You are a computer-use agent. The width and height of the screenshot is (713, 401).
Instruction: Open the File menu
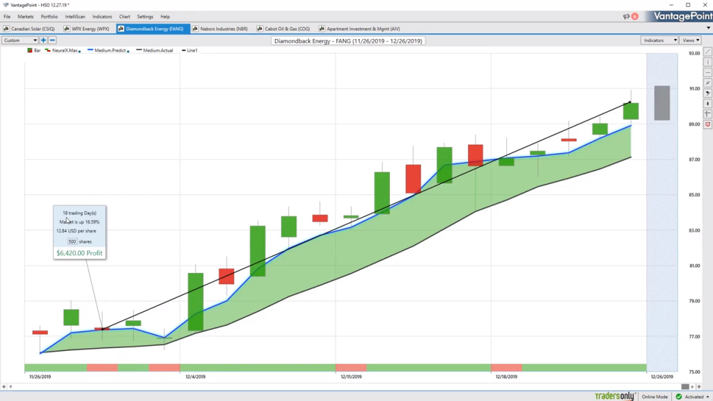(7, 17)
